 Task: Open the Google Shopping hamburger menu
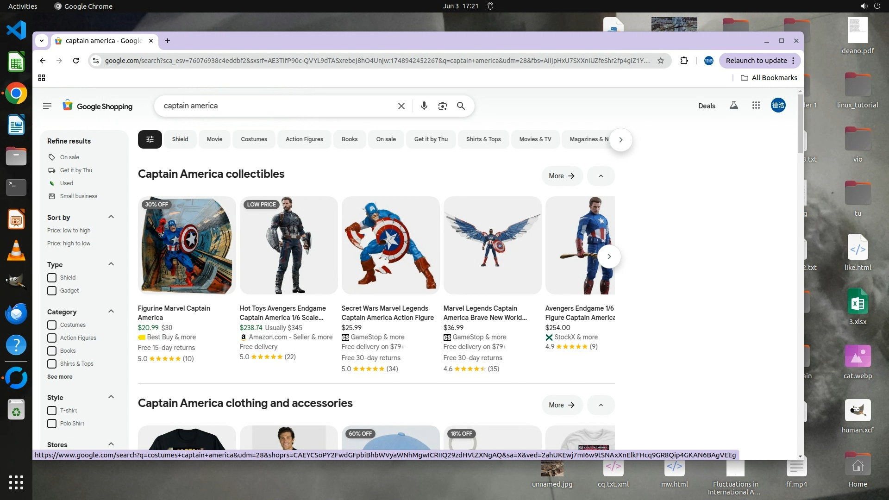coord(47,106)
